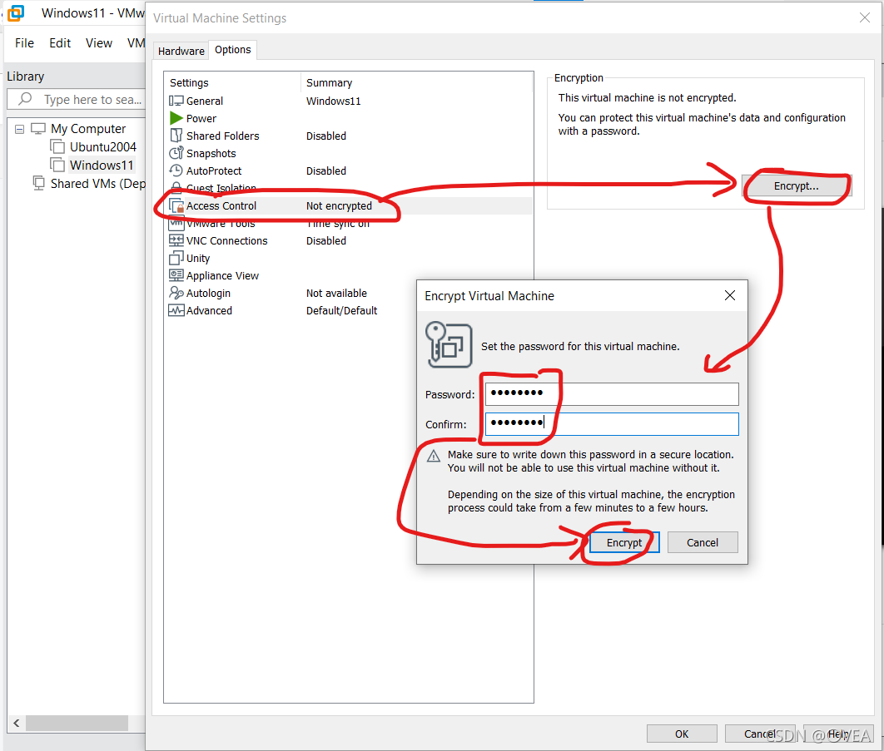
Task: Click Cancel in Virtual Machine Settings
Action: pos(759,734)
